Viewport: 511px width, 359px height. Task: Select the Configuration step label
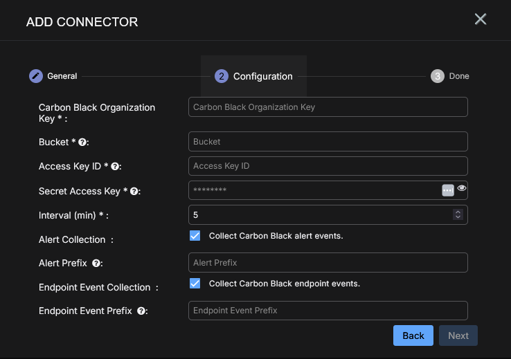(x=262, y=77)
